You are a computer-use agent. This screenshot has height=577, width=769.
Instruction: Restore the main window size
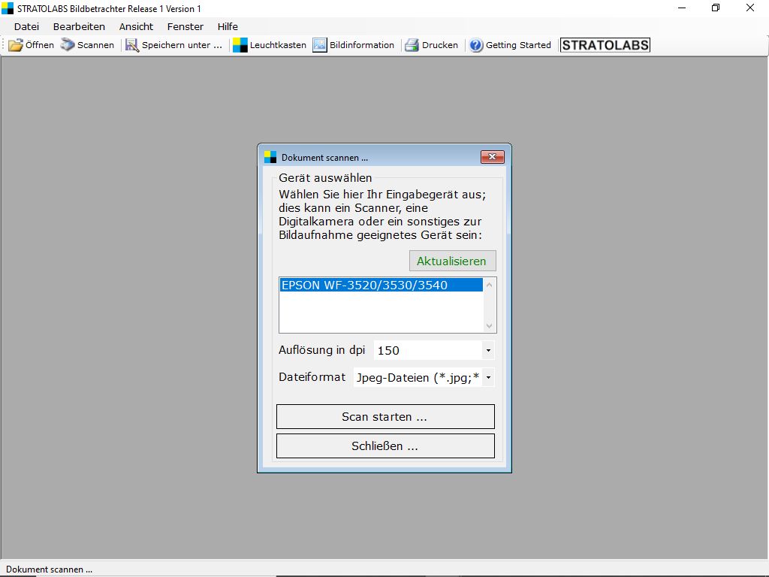pos(716,8)
